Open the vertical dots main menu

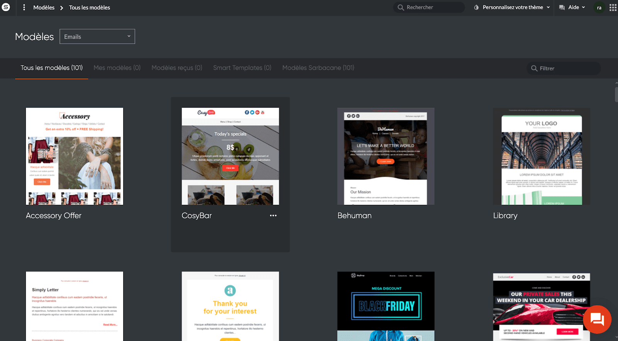point(24,7)
